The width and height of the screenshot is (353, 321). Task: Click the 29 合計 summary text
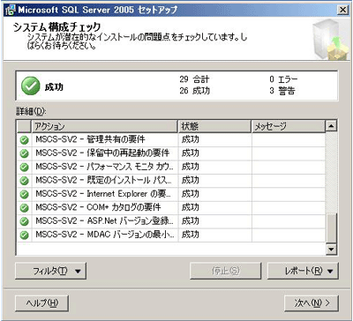pyautogui.click(x=194, y=79)
